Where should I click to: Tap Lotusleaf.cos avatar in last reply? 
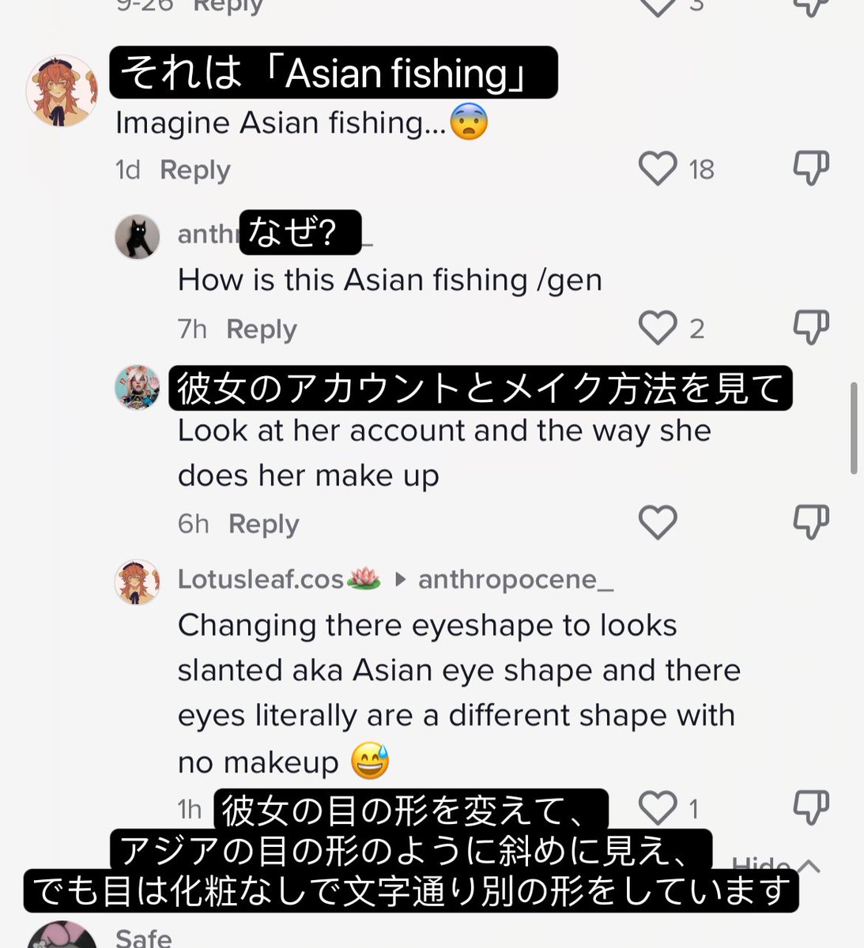point(138,582)
